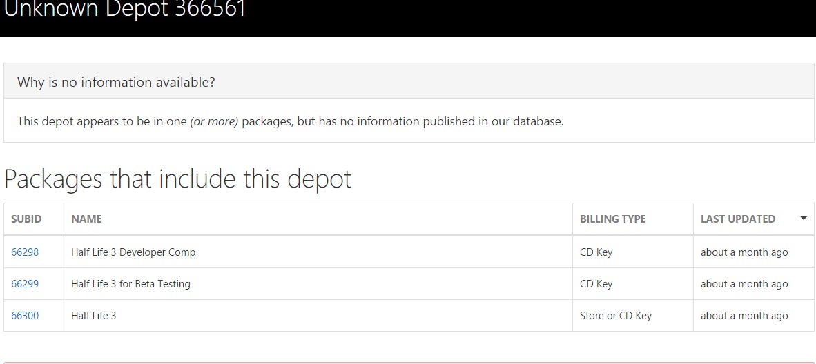The width and height of the screenshot is (816, 364).
Task: Open SubID 66300 link
Action: tap(25, 316)
